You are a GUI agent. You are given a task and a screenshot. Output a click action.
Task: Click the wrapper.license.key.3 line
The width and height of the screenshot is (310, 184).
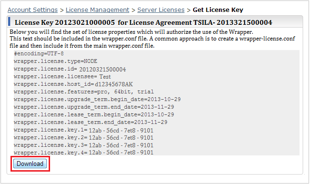(x=83, y=145)
